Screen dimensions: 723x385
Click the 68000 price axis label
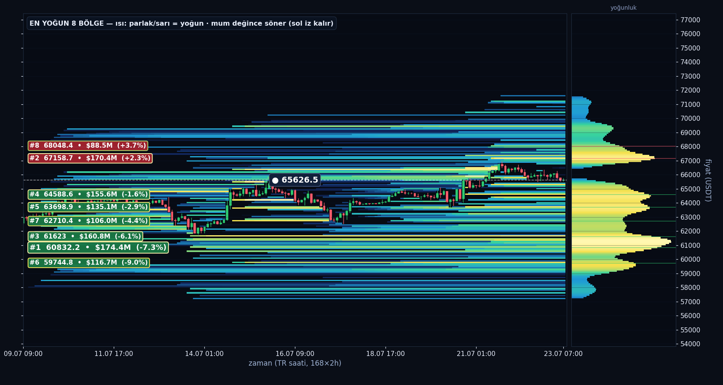coord(690,146)
